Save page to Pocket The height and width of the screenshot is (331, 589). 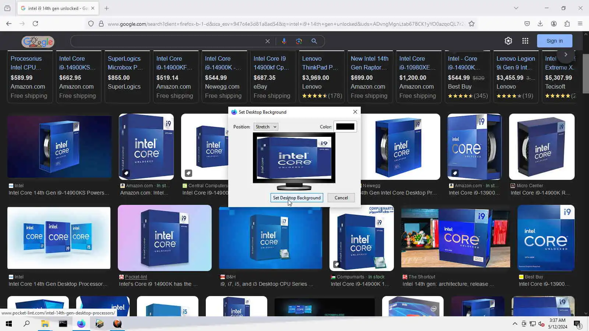[527, 24]
